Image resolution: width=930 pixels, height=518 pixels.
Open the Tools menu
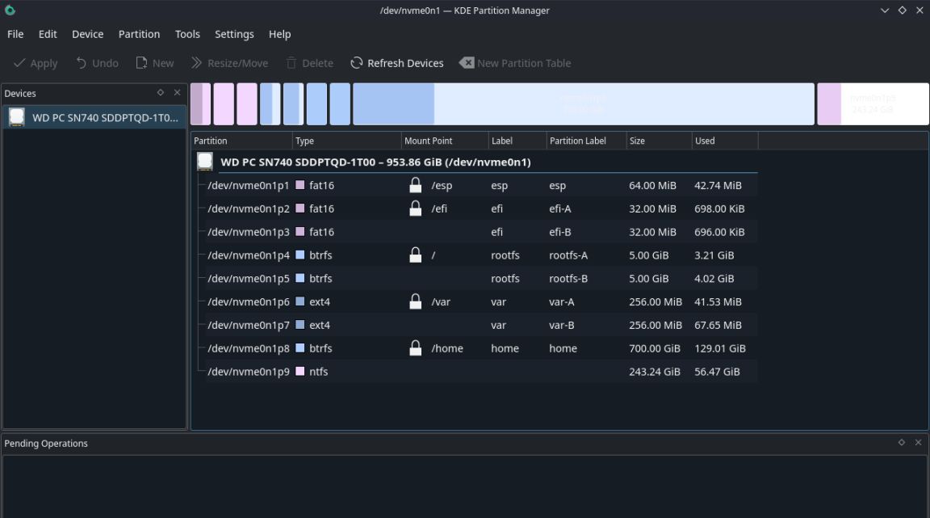click(x=187, y=34)
